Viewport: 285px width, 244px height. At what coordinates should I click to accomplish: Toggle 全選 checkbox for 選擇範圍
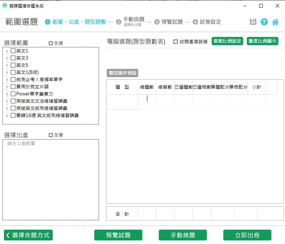point(51,43)
